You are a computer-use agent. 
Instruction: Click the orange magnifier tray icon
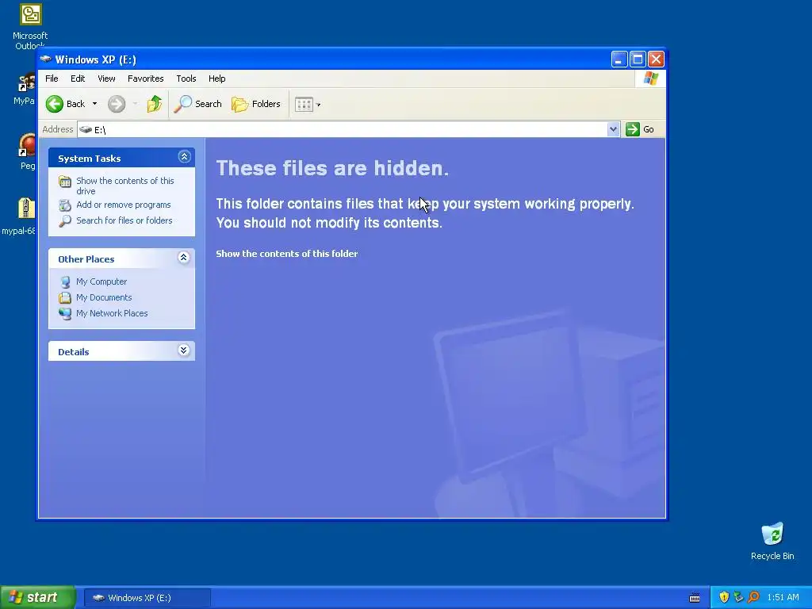pos(753,598)
